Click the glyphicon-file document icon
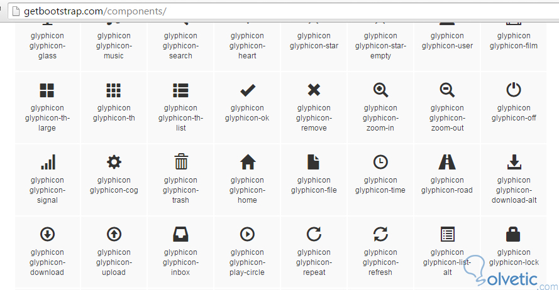The width and height of the screenshot is (559, 290). 314,162
